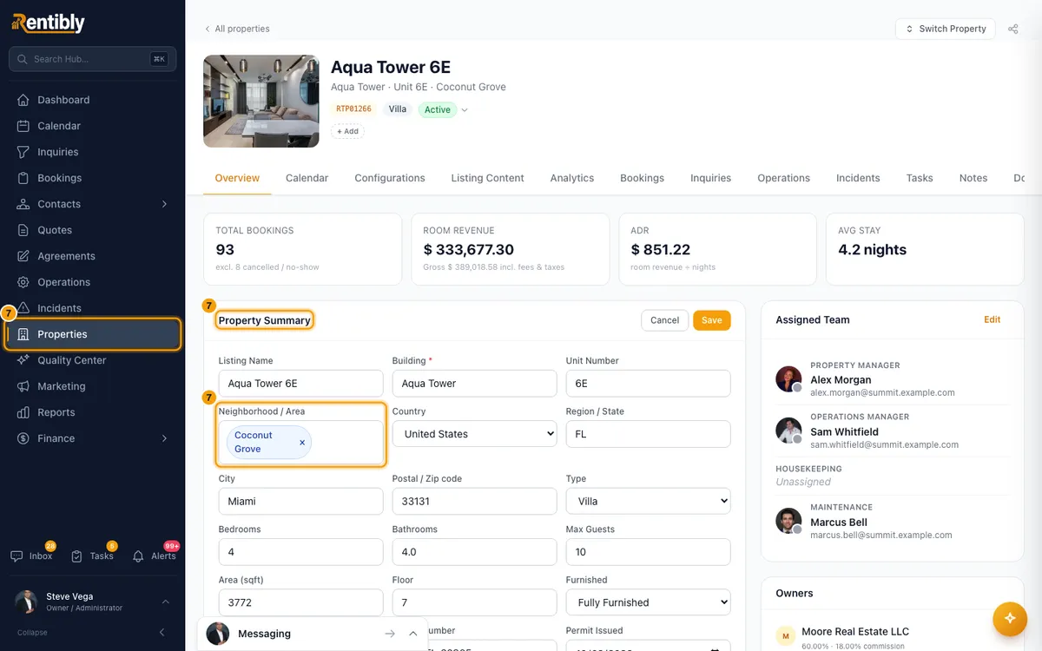
Task: Go to Bookings in the sidebar
Action: 93,178
